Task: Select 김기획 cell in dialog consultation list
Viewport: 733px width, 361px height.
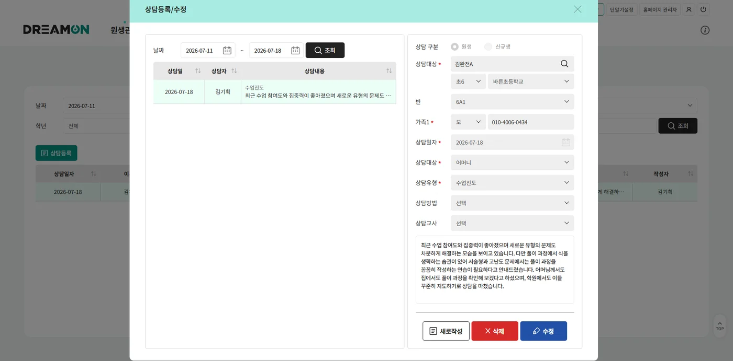Action: [223, 92]
